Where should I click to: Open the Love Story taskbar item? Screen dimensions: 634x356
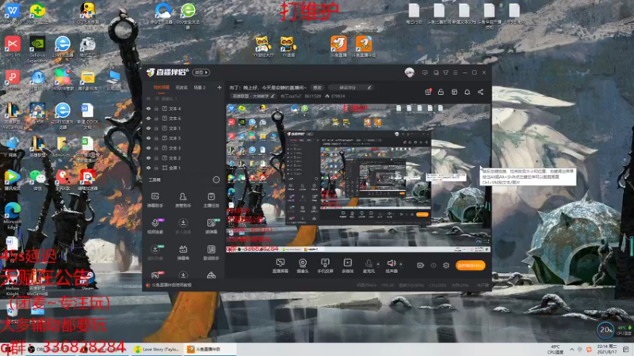tap(158, 349)
